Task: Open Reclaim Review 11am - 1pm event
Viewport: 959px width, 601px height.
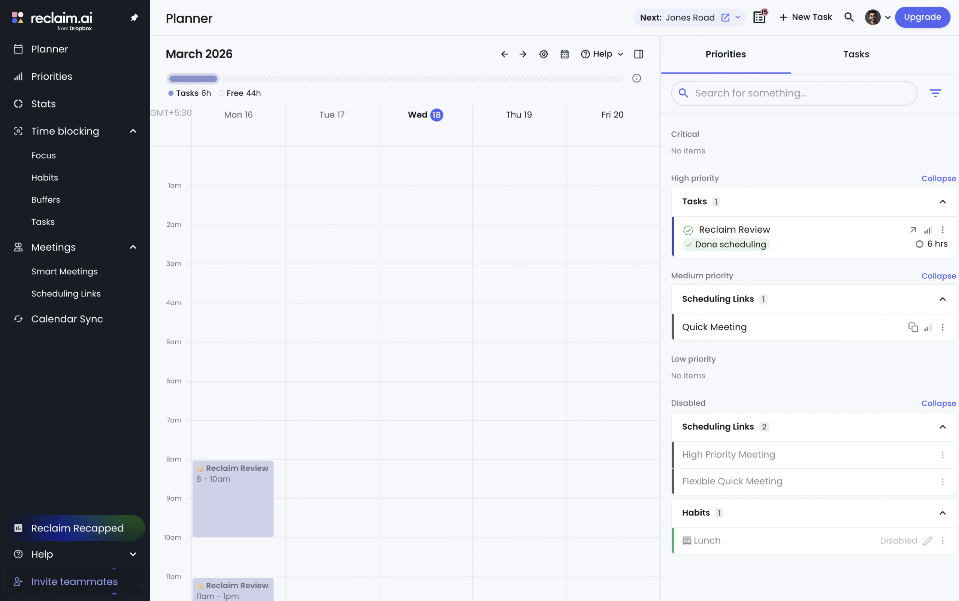Action: [233, 589]
